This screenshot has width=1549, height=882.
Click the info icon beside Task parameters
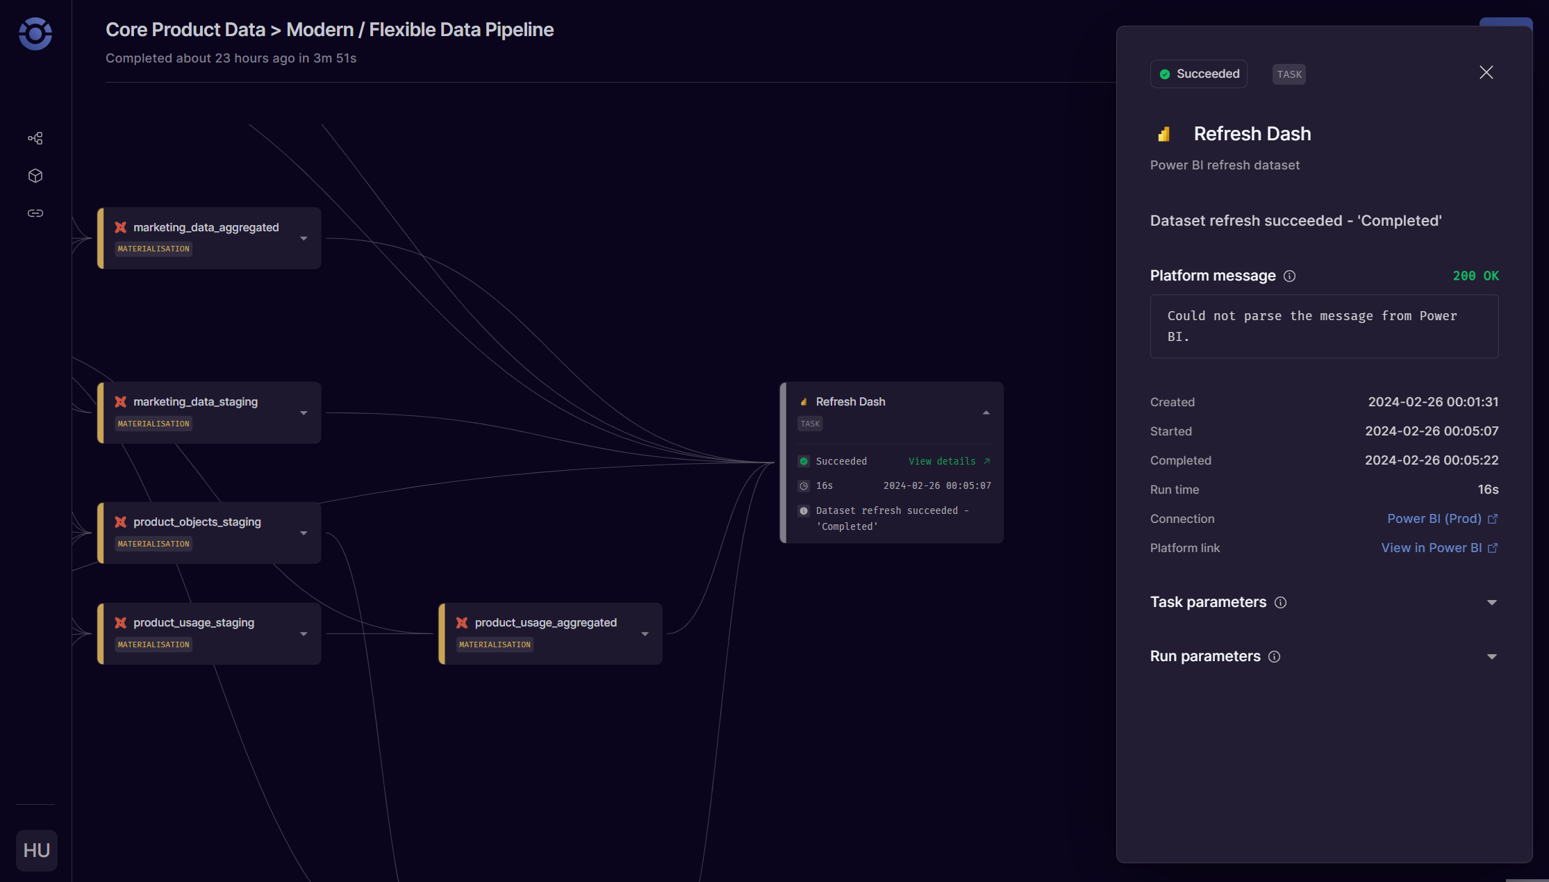[1281, 603]
